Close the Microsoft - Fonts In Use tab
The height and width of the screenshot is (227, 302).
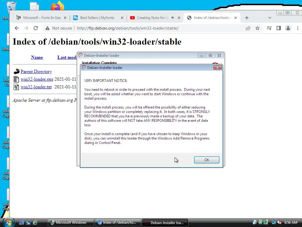pyautogui.click(x=65, y=18)
